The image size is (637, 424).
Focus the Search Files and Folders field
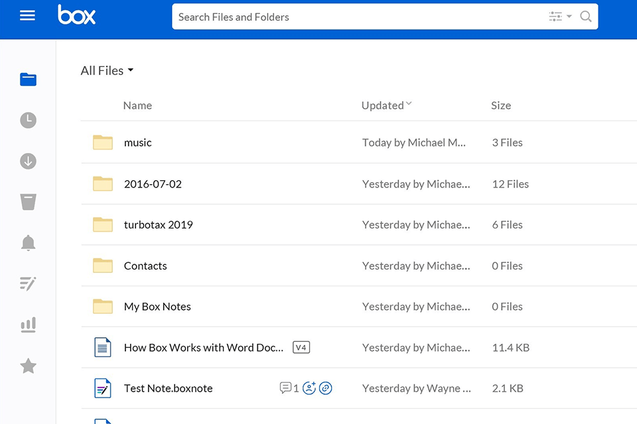point(358,17)
